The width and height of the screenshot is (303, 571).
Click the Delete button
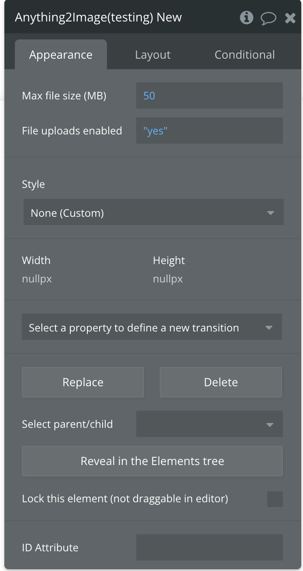click(x=221, y=382)
